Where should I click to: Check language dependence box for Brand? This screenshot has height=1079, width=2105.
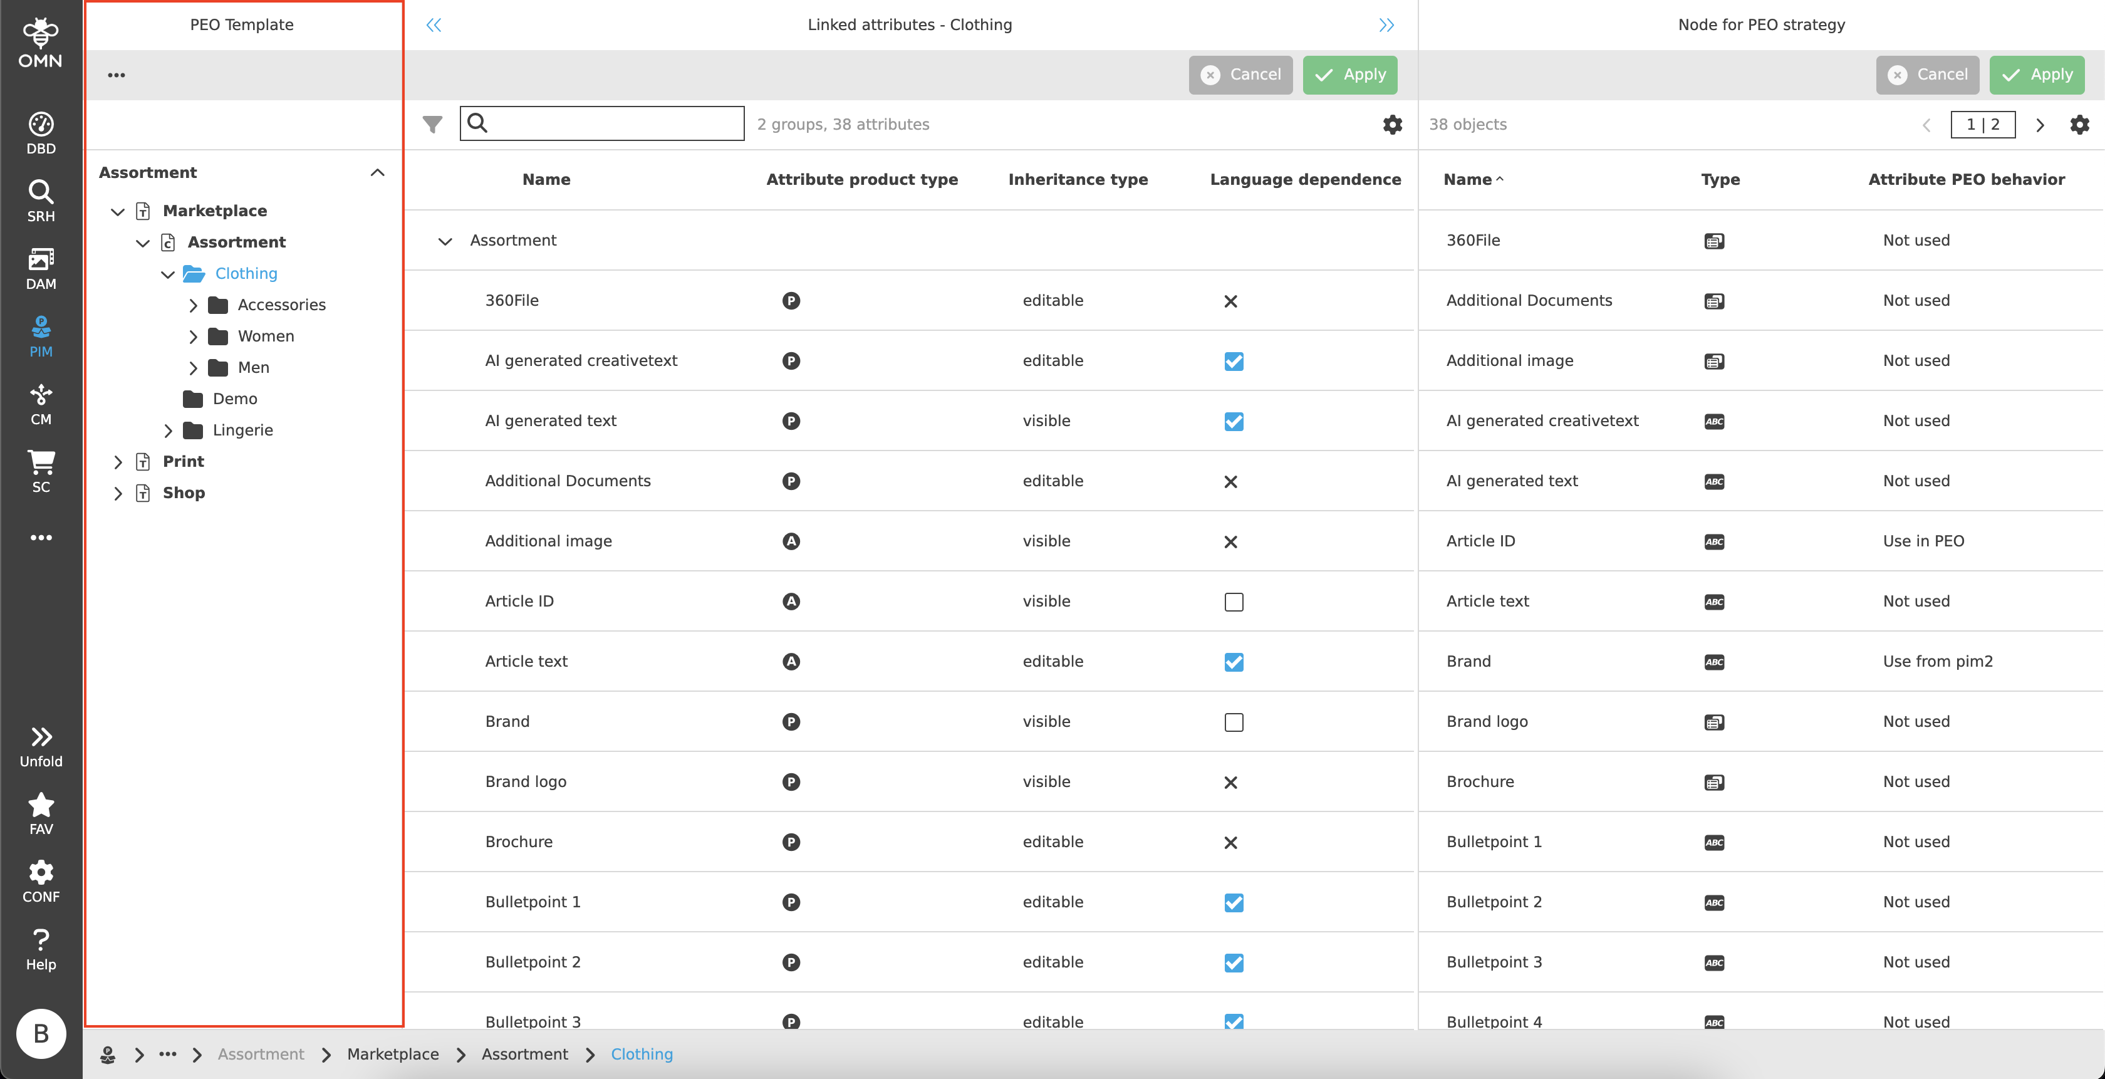1233,722
